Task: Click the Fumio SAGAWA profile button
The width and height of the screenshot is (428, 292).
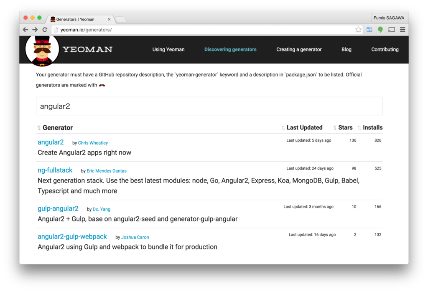Action: point(389,18)
